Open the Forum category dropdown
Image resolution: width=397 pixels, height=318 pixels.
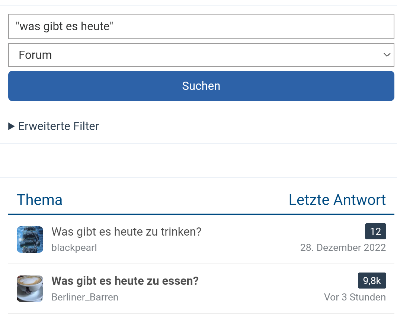[x=201, y=55]
